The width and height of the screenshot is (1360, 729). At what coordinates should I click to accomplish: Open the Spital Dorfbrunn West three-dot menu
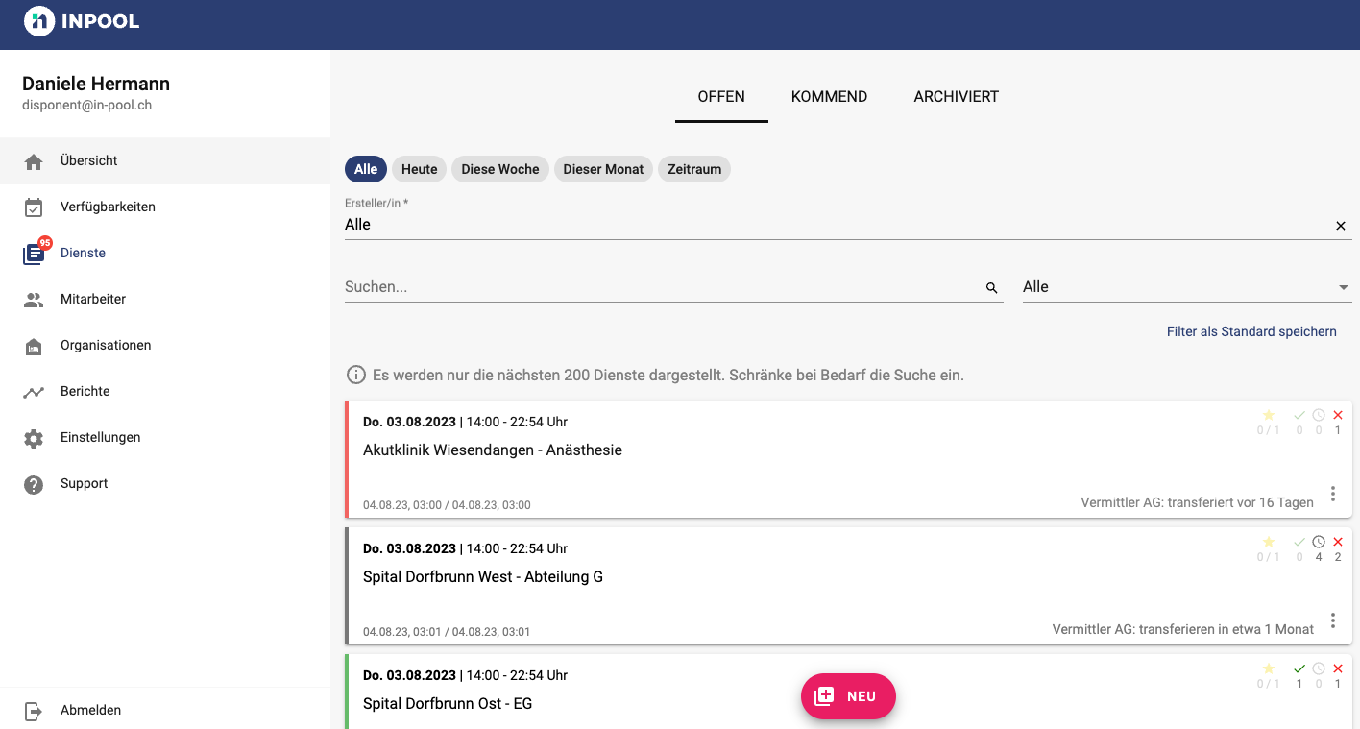[1333, 620]
